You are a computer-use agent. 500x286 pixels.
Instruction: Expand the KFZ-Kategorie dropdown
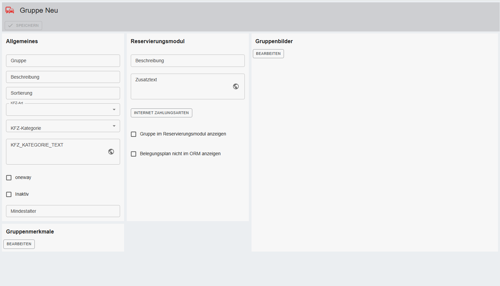pyautogui.click(x=63, y=126)
